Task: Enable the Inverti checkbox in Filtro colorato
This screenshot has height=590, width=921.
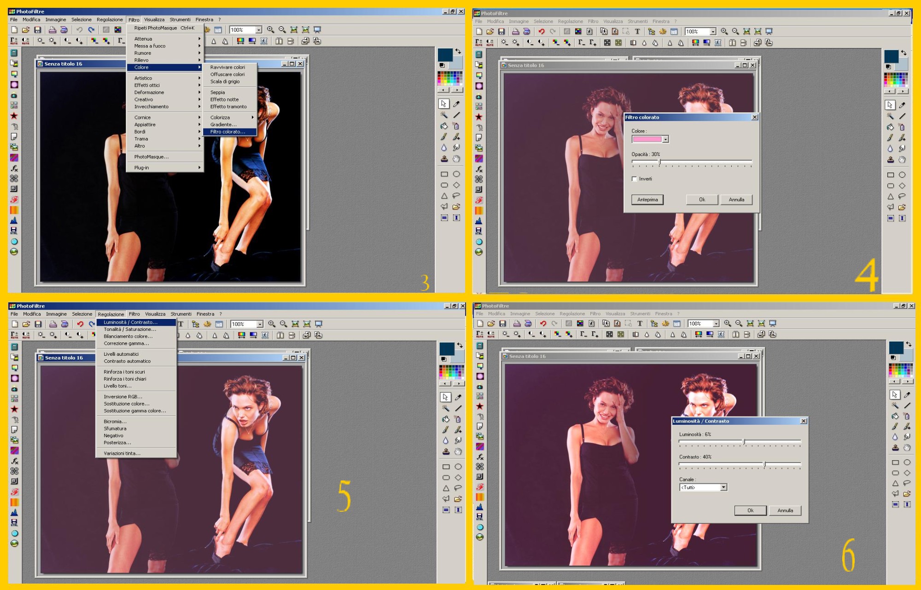Action: (x=635, y=179)
